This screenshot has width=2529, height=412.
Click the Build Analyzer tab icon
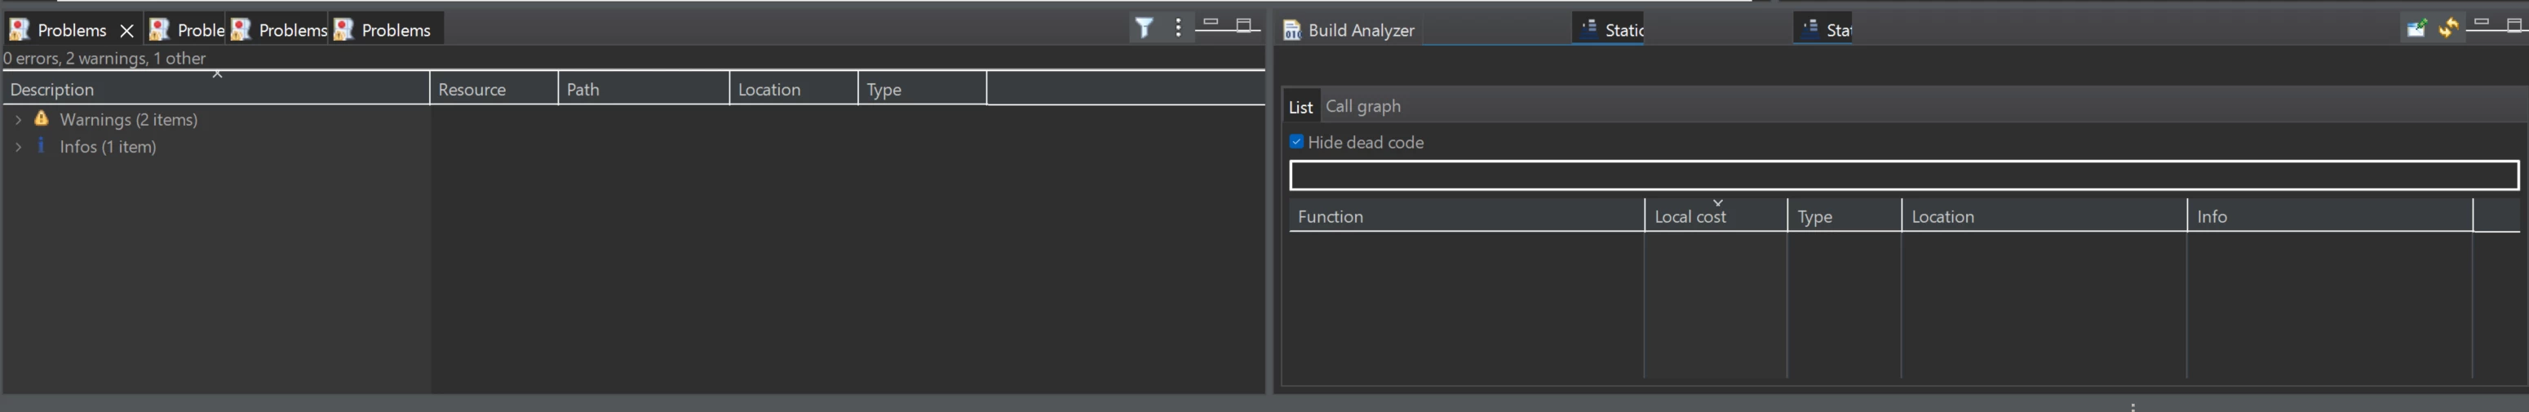click(1292, 30)
